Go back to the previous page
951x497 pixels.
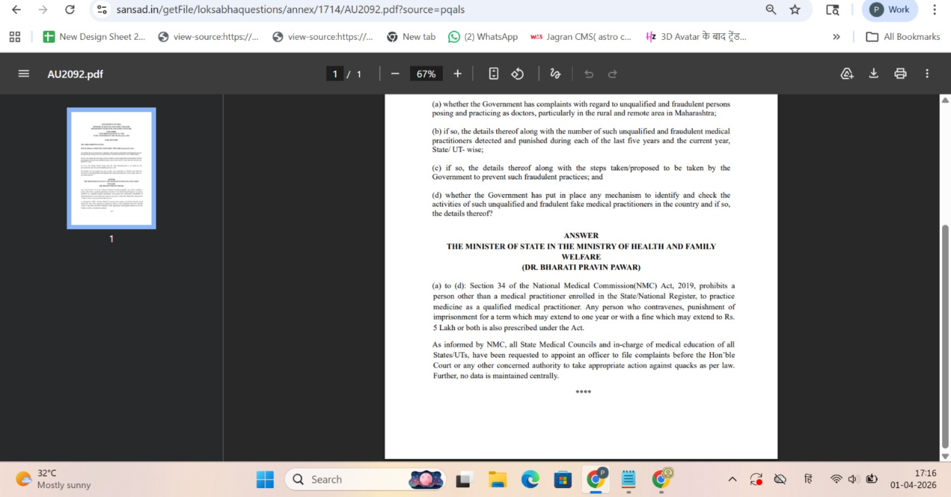tap(17, 10)
